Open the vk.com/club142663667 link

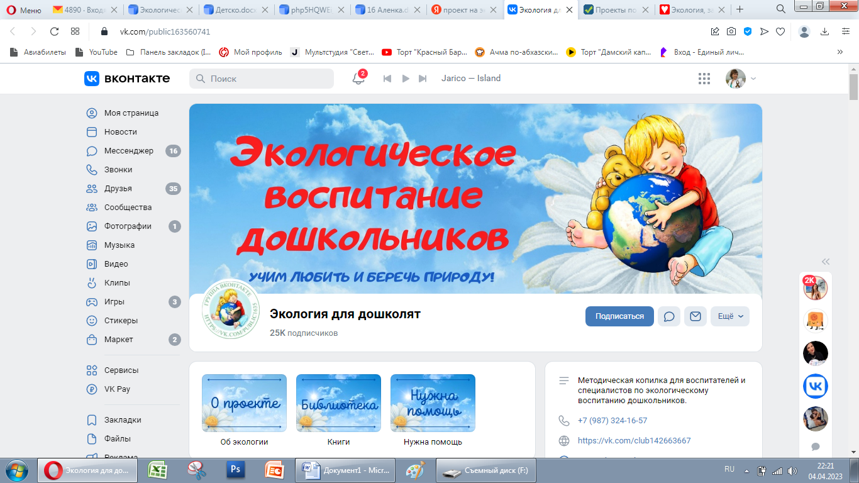(634, 441)
